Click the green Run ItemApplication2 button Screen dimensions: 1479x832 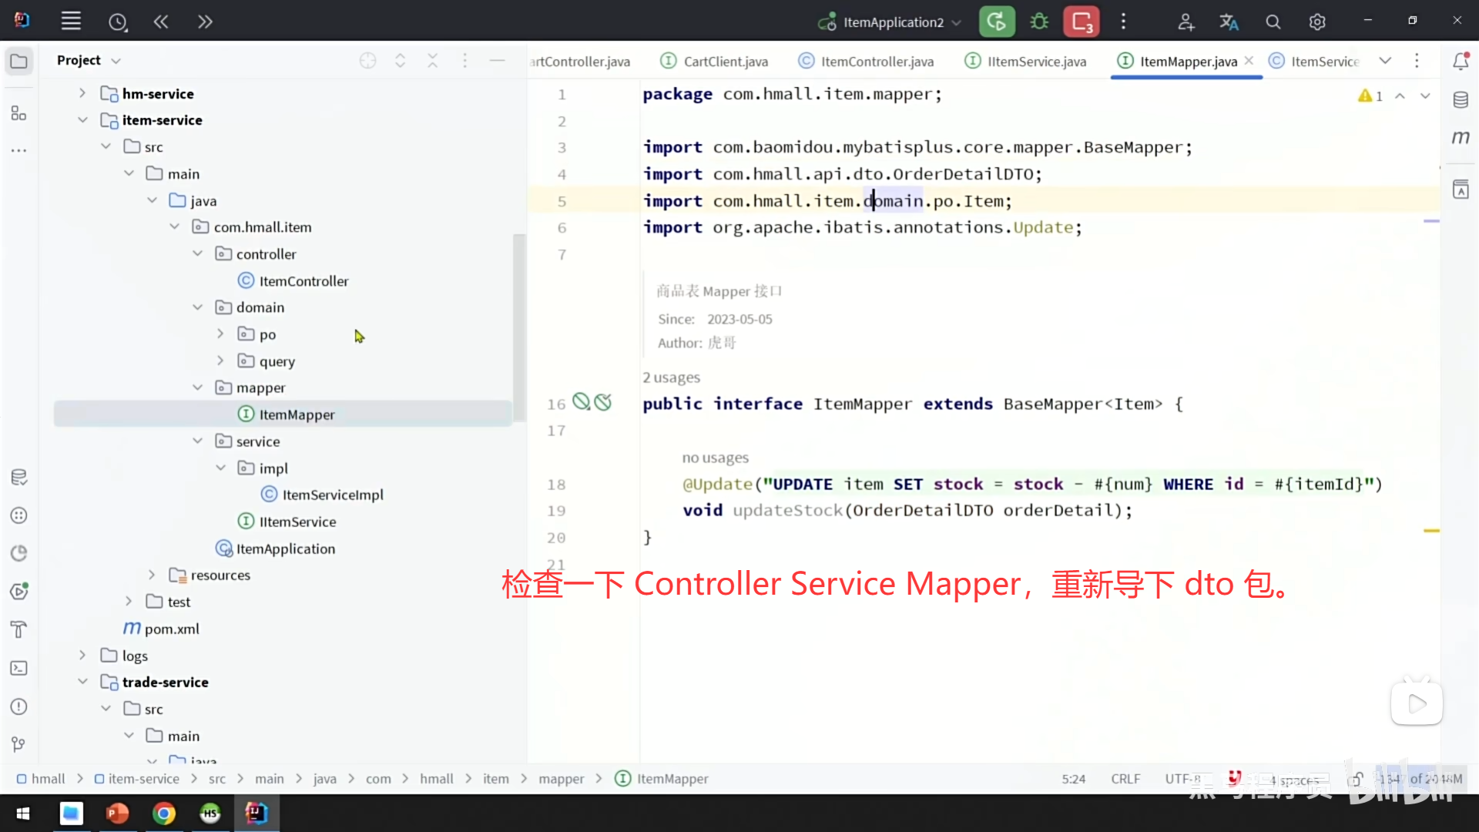pos(996,22)
